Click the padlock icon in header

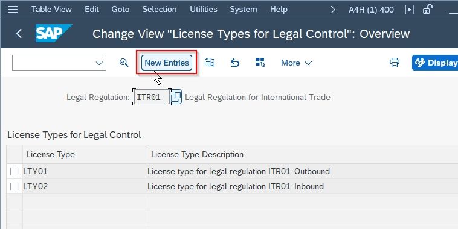pos(428,10)
